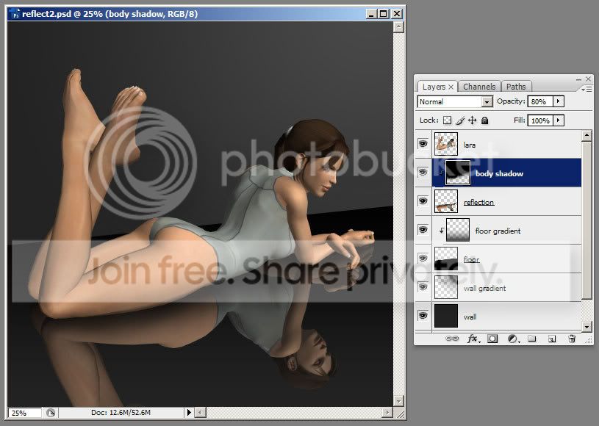The image size is (599, 426).
Task: Select the wall gradient layer
Action: click(x=506, y=287)
